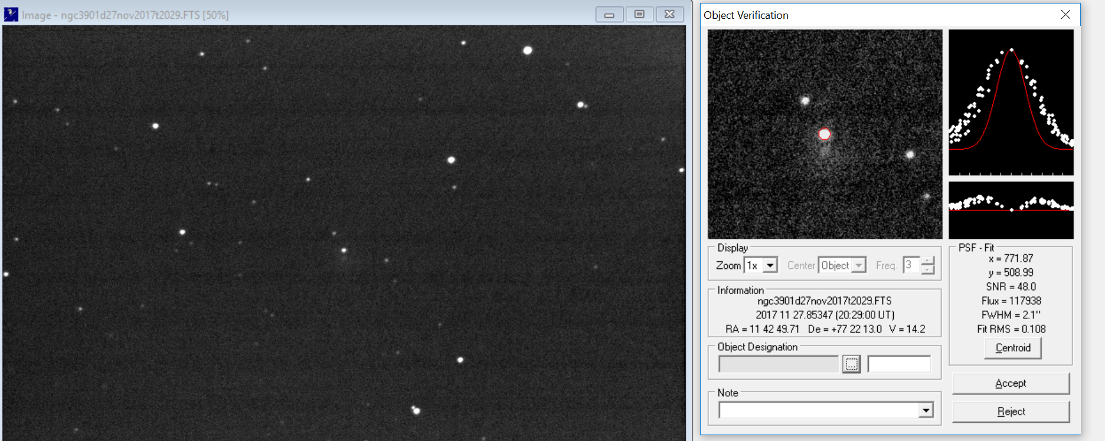
Task: Click the De = +77 22 13.0 text
Action: pyautogui.click(x=845, y=330)
